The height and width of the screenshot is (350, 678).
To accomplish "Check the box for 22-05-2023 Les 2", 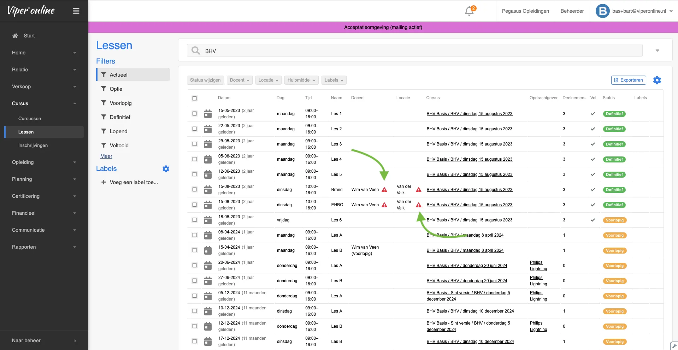I will click(195, 129).
